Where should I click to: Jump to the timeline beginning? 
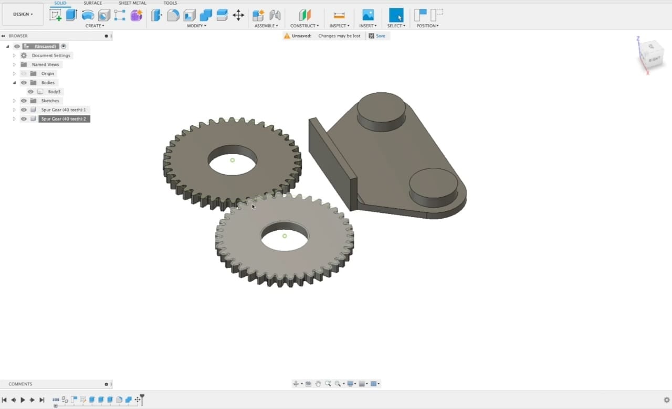point(4,400)
